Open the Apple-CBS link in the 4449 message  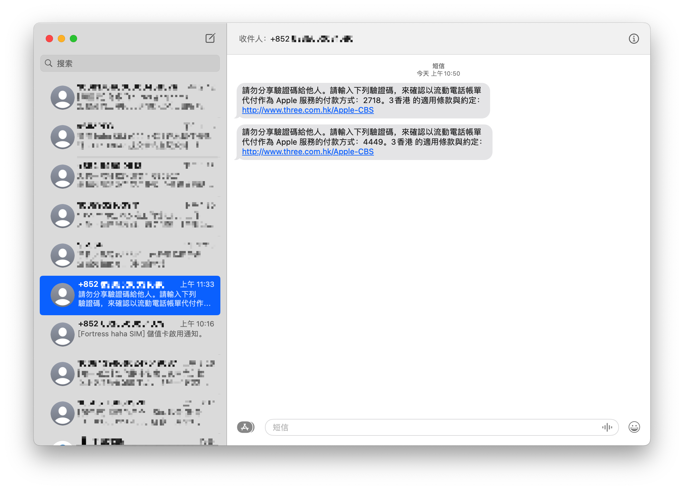pyautogui.click(x=307, y=152)
